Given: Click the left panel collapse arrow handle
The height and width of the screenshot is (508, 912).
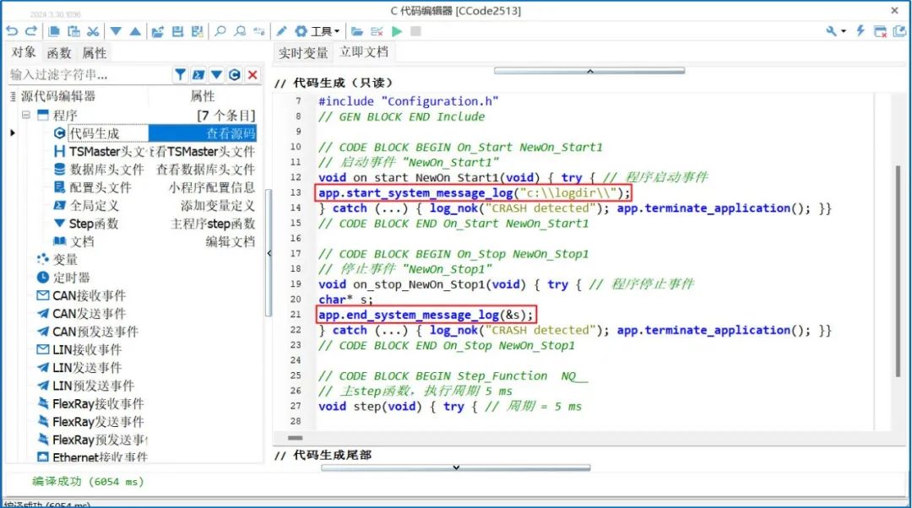Looking at the screenshot, I should [269, 253].
